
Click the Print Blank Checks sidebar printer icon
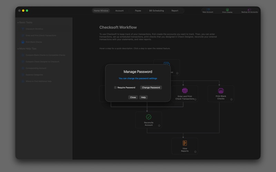(x=23, y=42)
